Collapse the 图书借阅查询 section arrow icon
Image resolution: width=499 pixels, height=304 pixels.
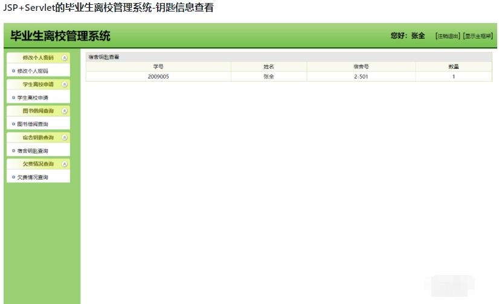point(65,111)
